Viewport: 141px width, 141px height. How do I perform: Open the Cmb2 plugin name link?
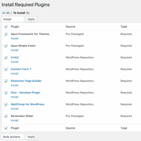tap(15, 57)
